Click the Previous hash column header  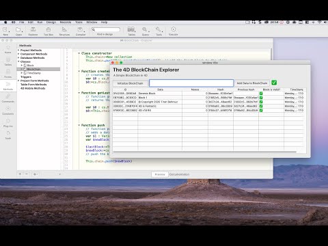(x=246, y=90)
